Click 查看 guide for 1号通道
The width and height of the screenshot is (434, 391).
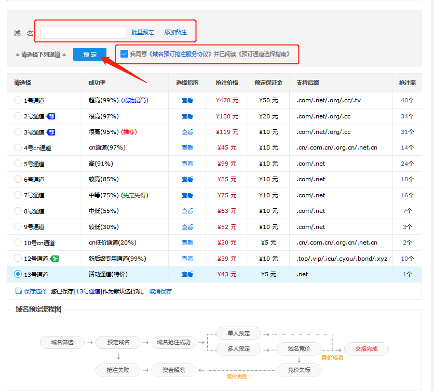[x=187, y=100]
